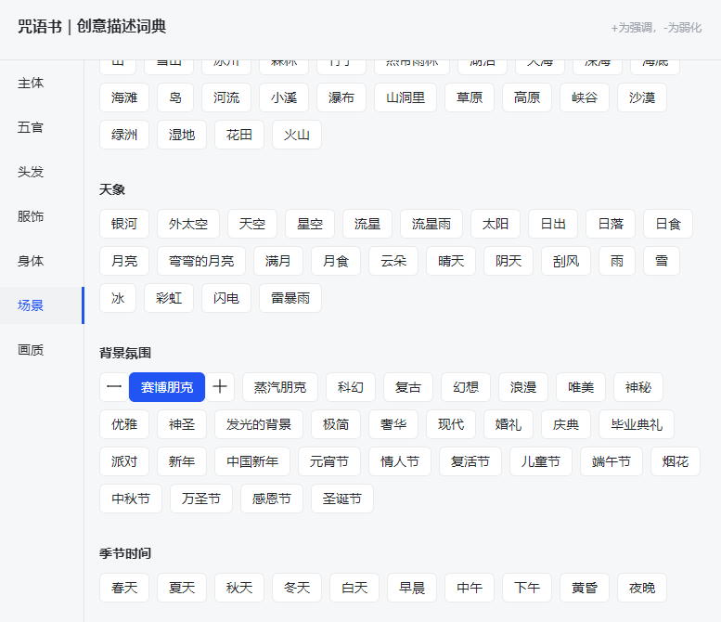Pick the 雷暴雨 weather tag
Viewport: 721px width, 622px height.
point(290,298)
